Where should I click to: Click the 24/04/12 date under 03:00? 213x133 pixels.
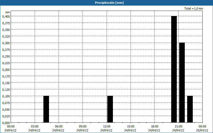(x=34, y=130)
